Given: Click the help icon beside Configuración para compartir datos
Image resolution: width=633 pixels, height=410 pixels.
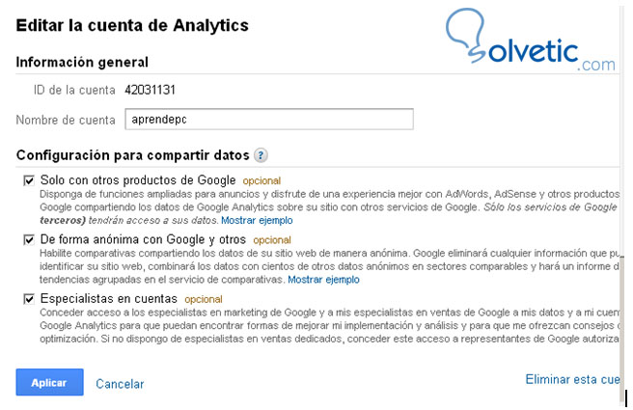Looking at the screenshot, I should point(261,155).
